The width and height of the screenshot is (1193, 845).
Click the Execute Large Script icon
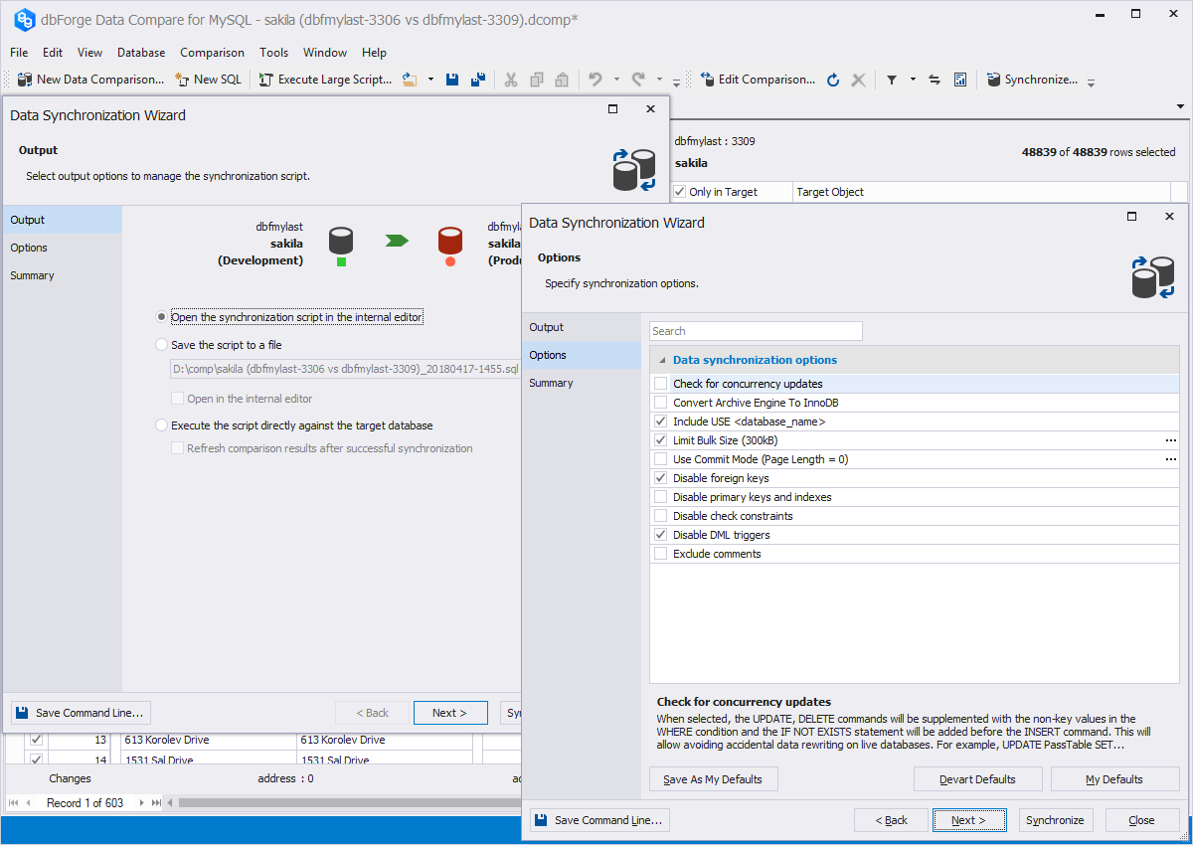(265, 80)
